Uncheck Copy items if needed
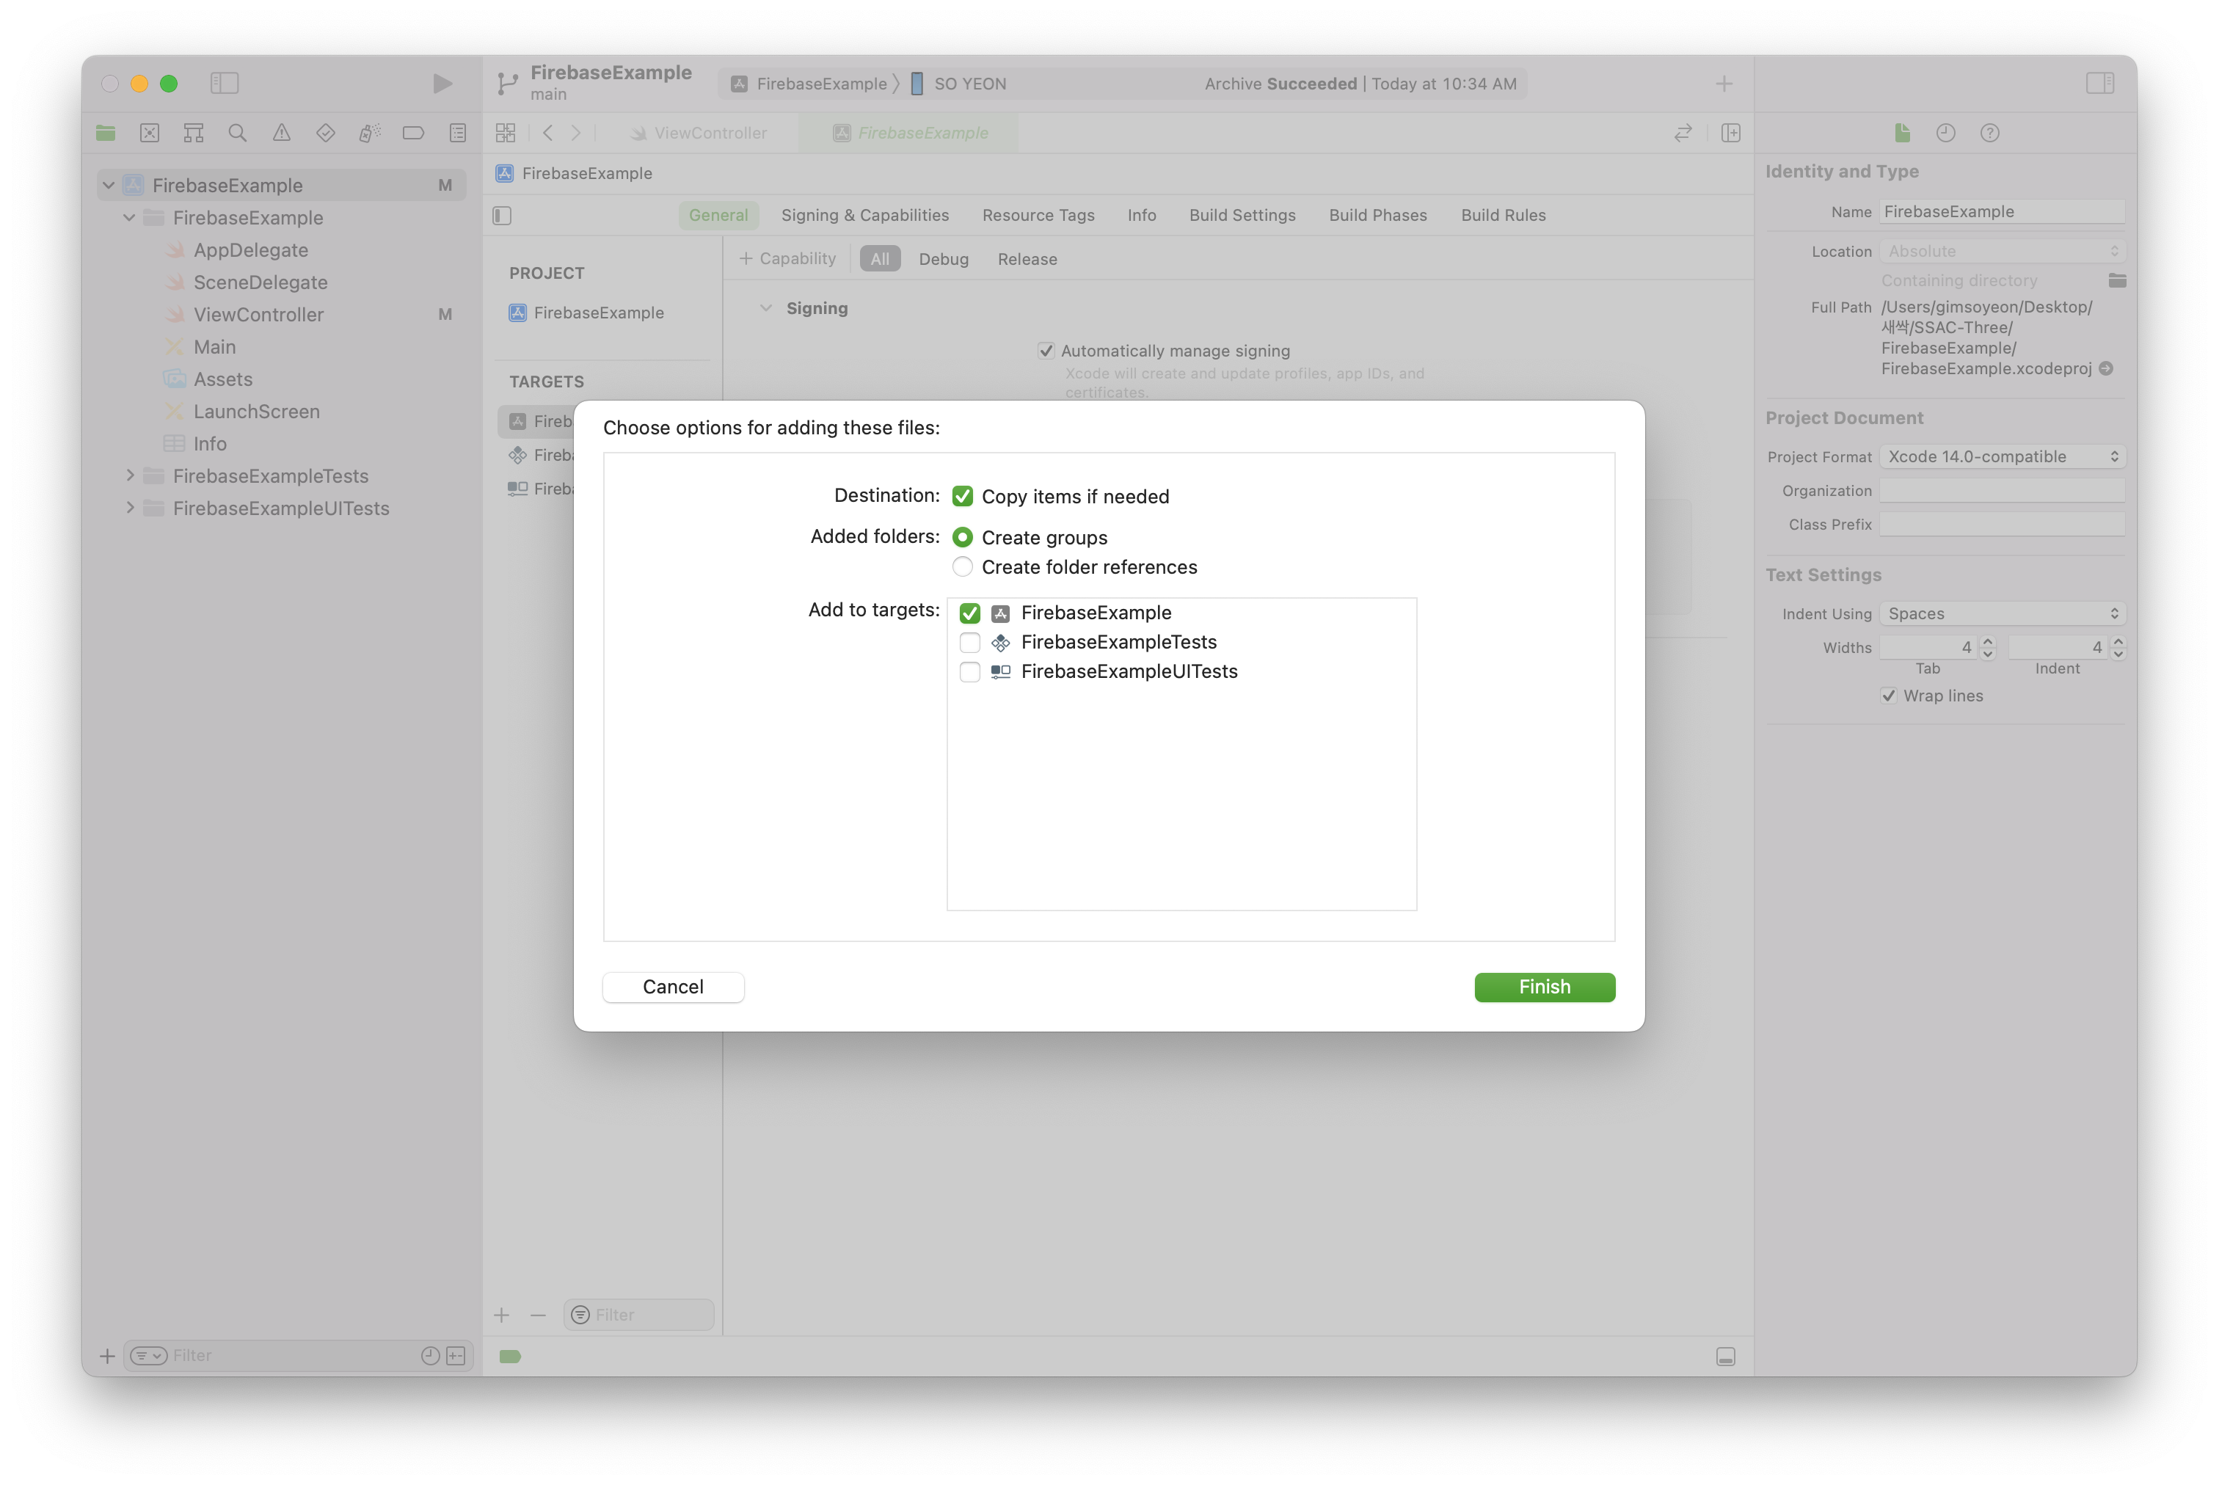The image size is (2219, 1485). pos(962,496)
